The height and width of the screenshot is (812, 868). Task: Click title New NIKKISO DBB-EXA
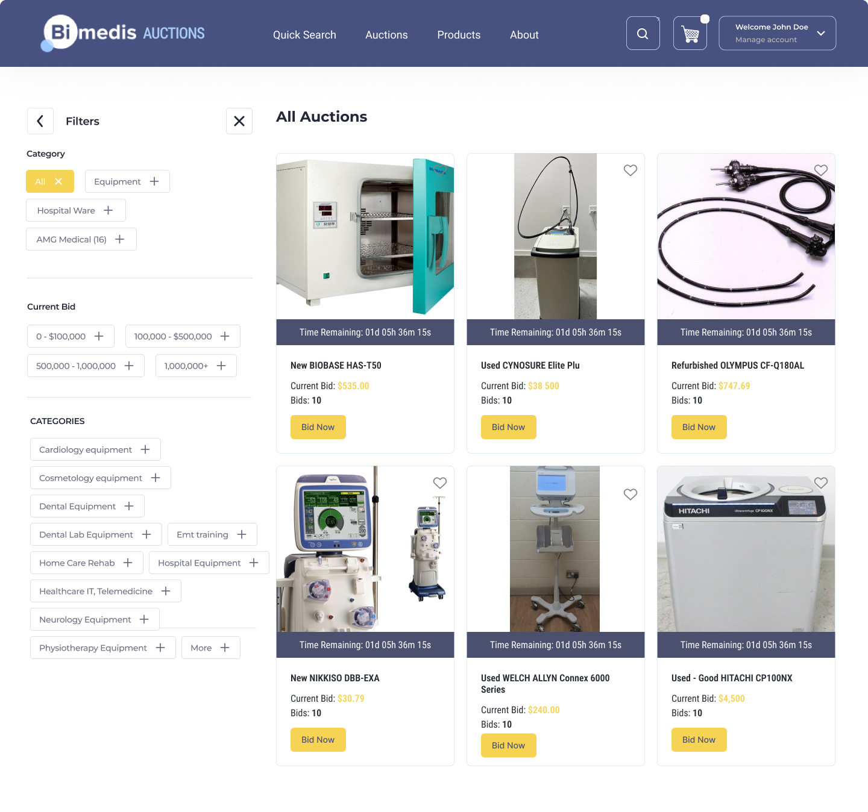(x=335, y=678)
